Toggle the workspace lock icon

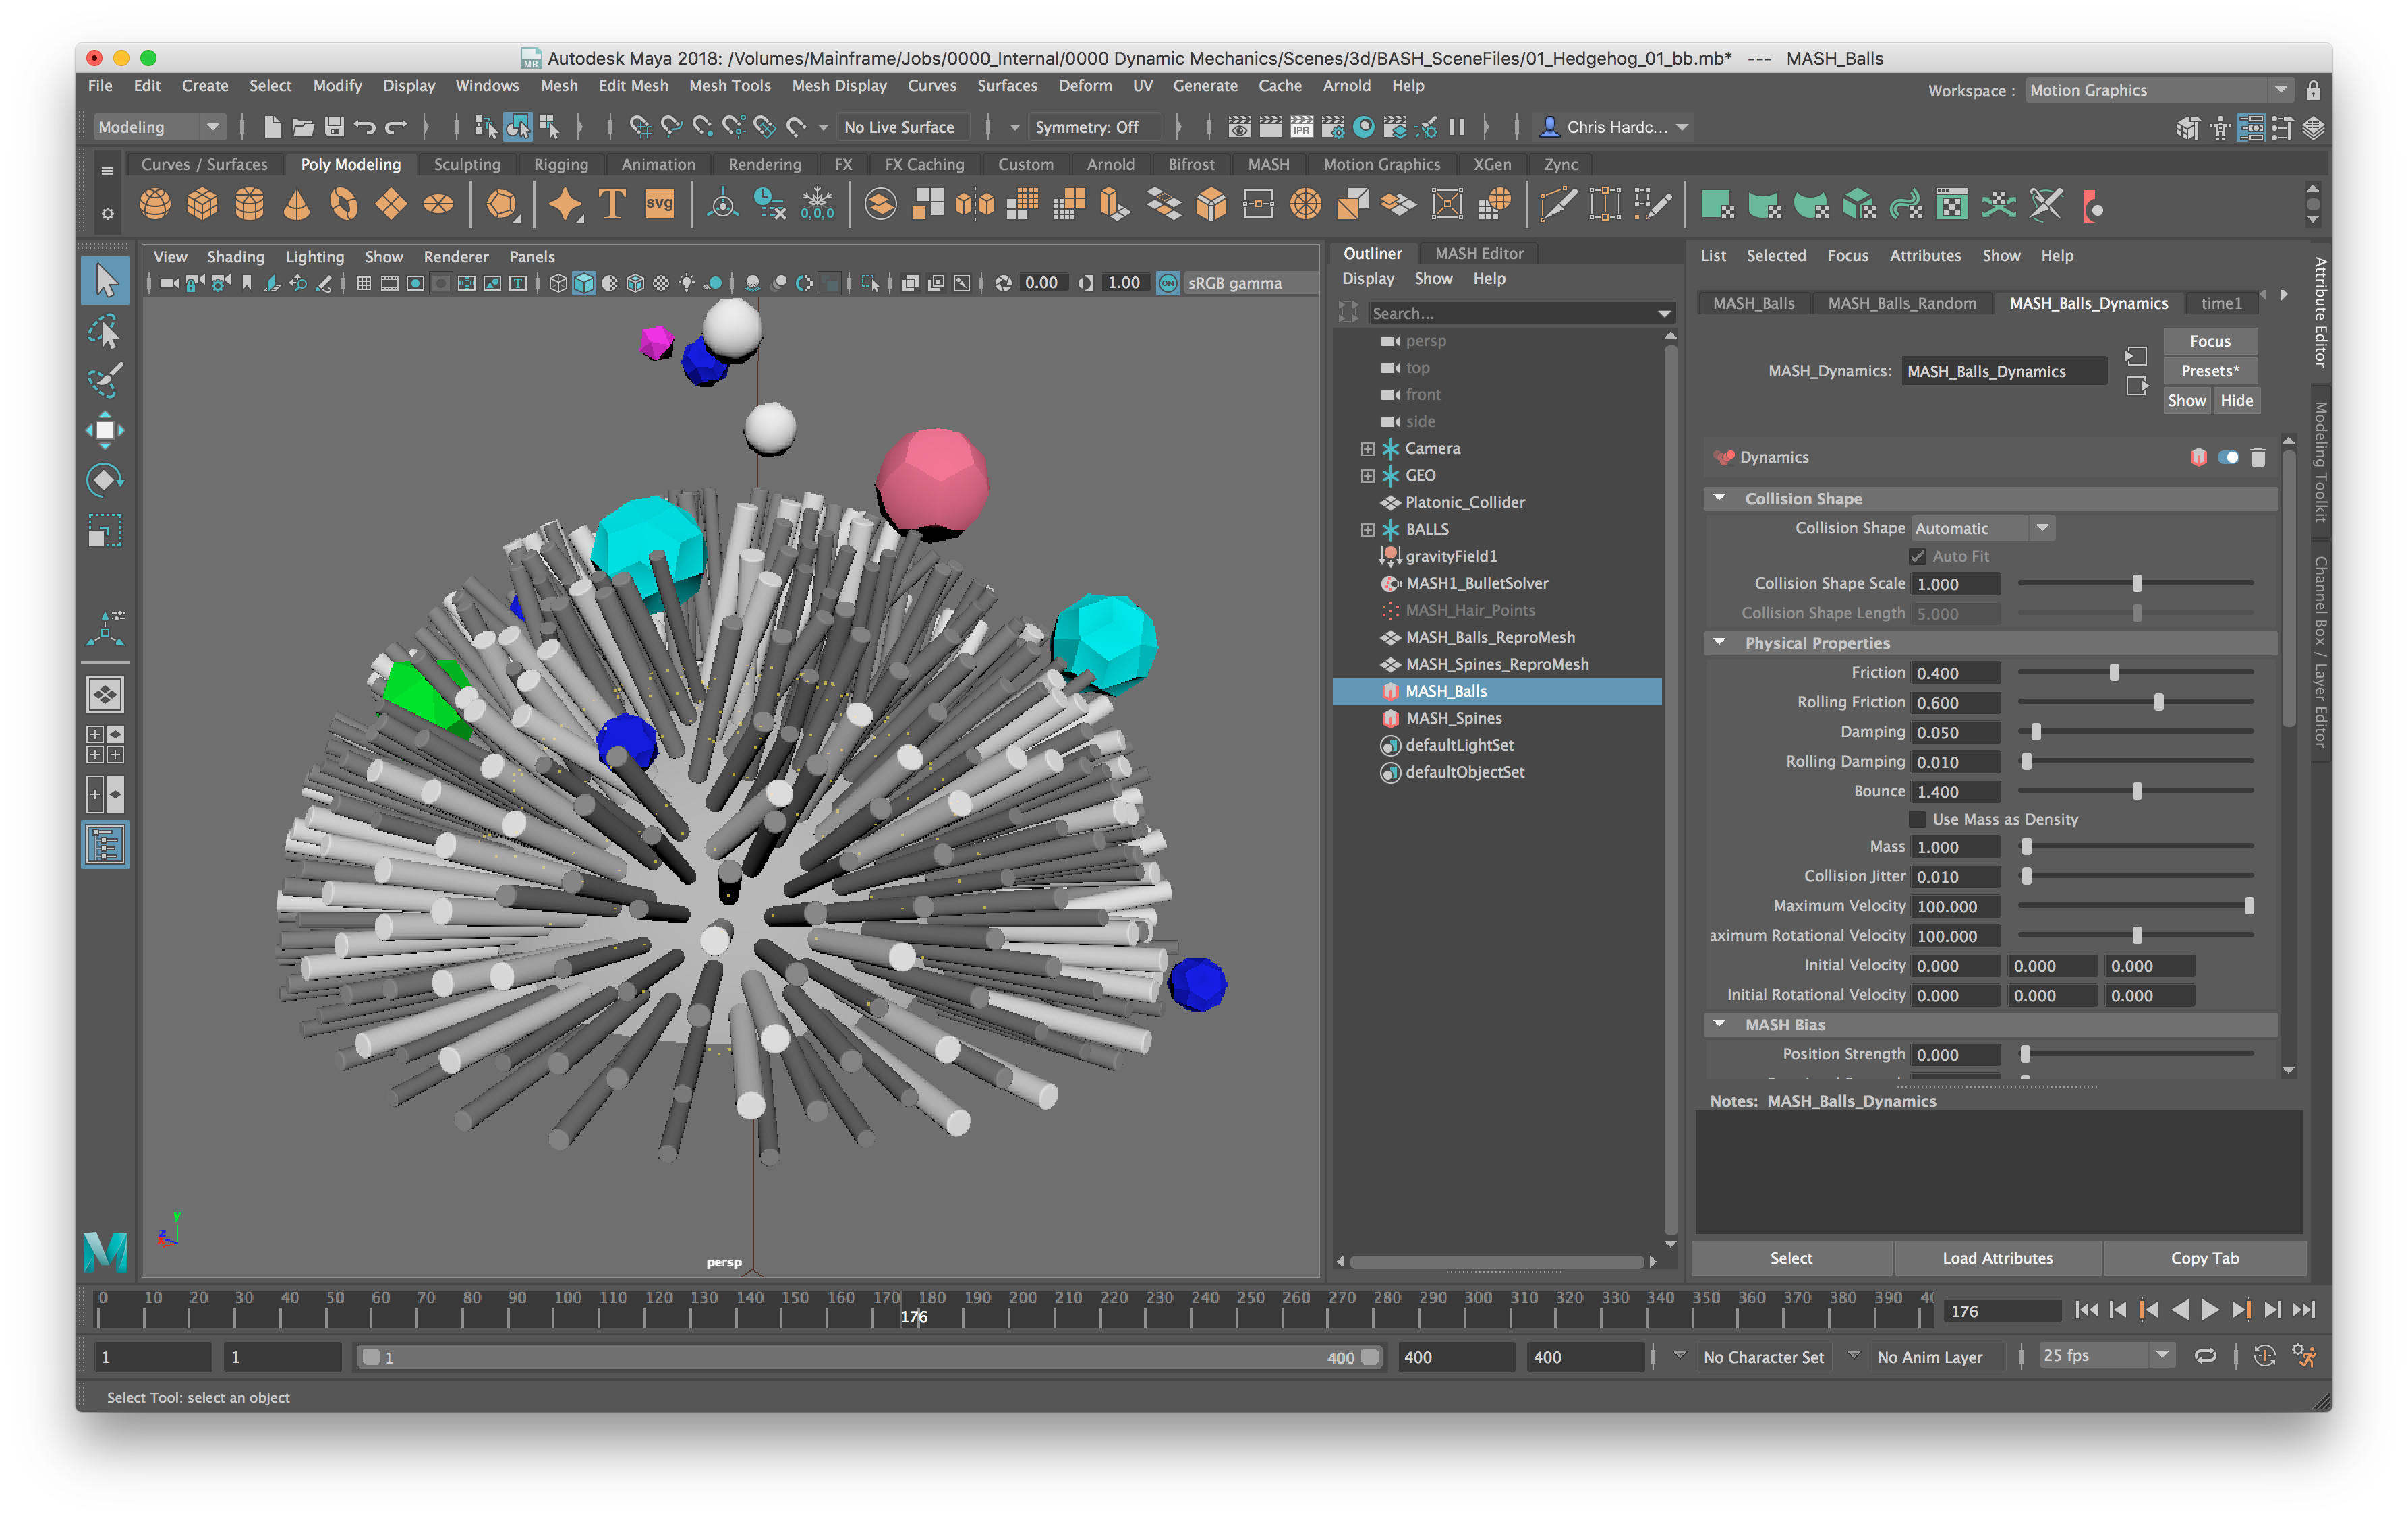coord(2313,90)
